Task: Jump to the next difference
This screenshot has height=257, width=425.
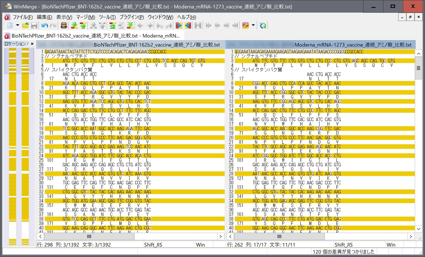Action: 74,26
